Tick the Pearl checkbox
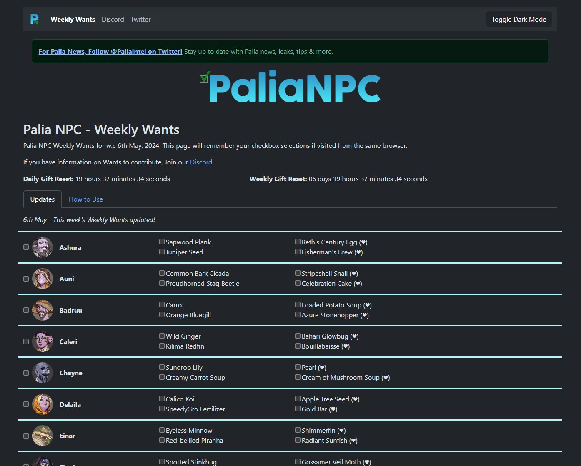 click(298, 367)
